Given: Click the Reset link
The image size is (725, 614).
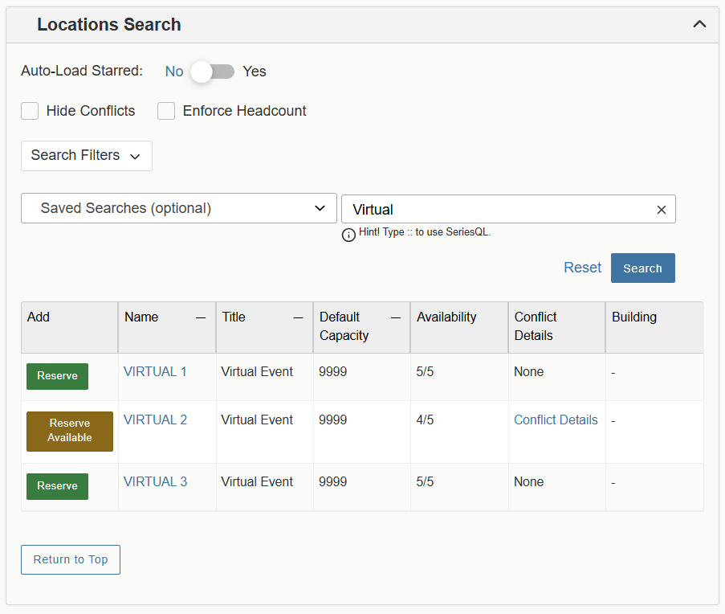Looking at the screenshot, I should click(582, 268).
